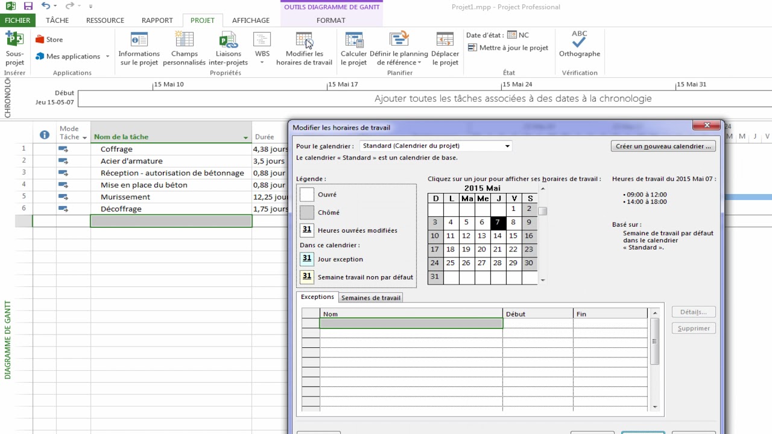This screenshot has height=434, width=772.
Task: Click the Début column header in exceptions table
Action: tap(538, 314)
